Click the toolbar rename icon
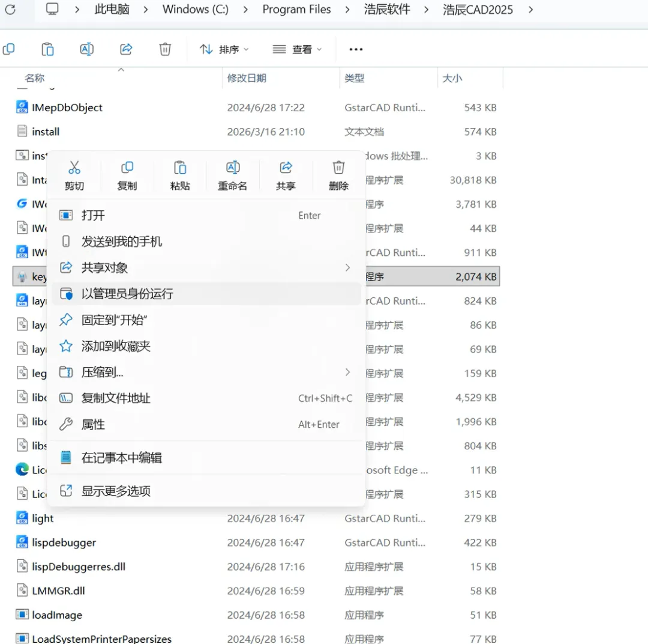The width and height of the screenshot is (648, 644). click(x=86, y=49)
